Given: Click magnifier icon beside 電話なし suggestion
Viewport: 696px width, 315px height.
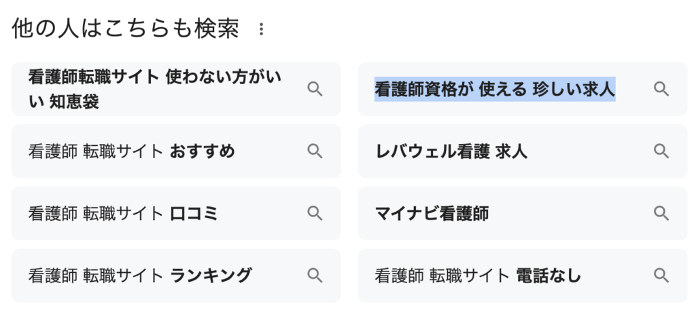Looking at the screenshot, I should pyautogui.click(x=661, y=276).
